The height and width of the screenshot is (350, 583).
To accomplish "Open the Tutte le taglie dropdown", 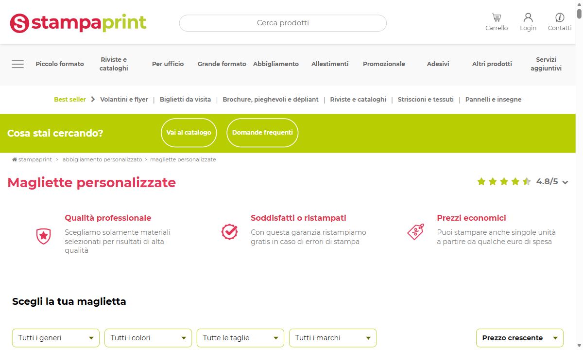I will (x=240, y=338).
